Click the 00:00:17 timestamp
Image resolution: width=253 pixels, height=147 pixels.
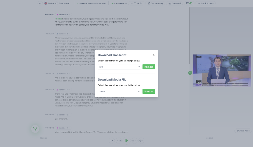[49, 34]
